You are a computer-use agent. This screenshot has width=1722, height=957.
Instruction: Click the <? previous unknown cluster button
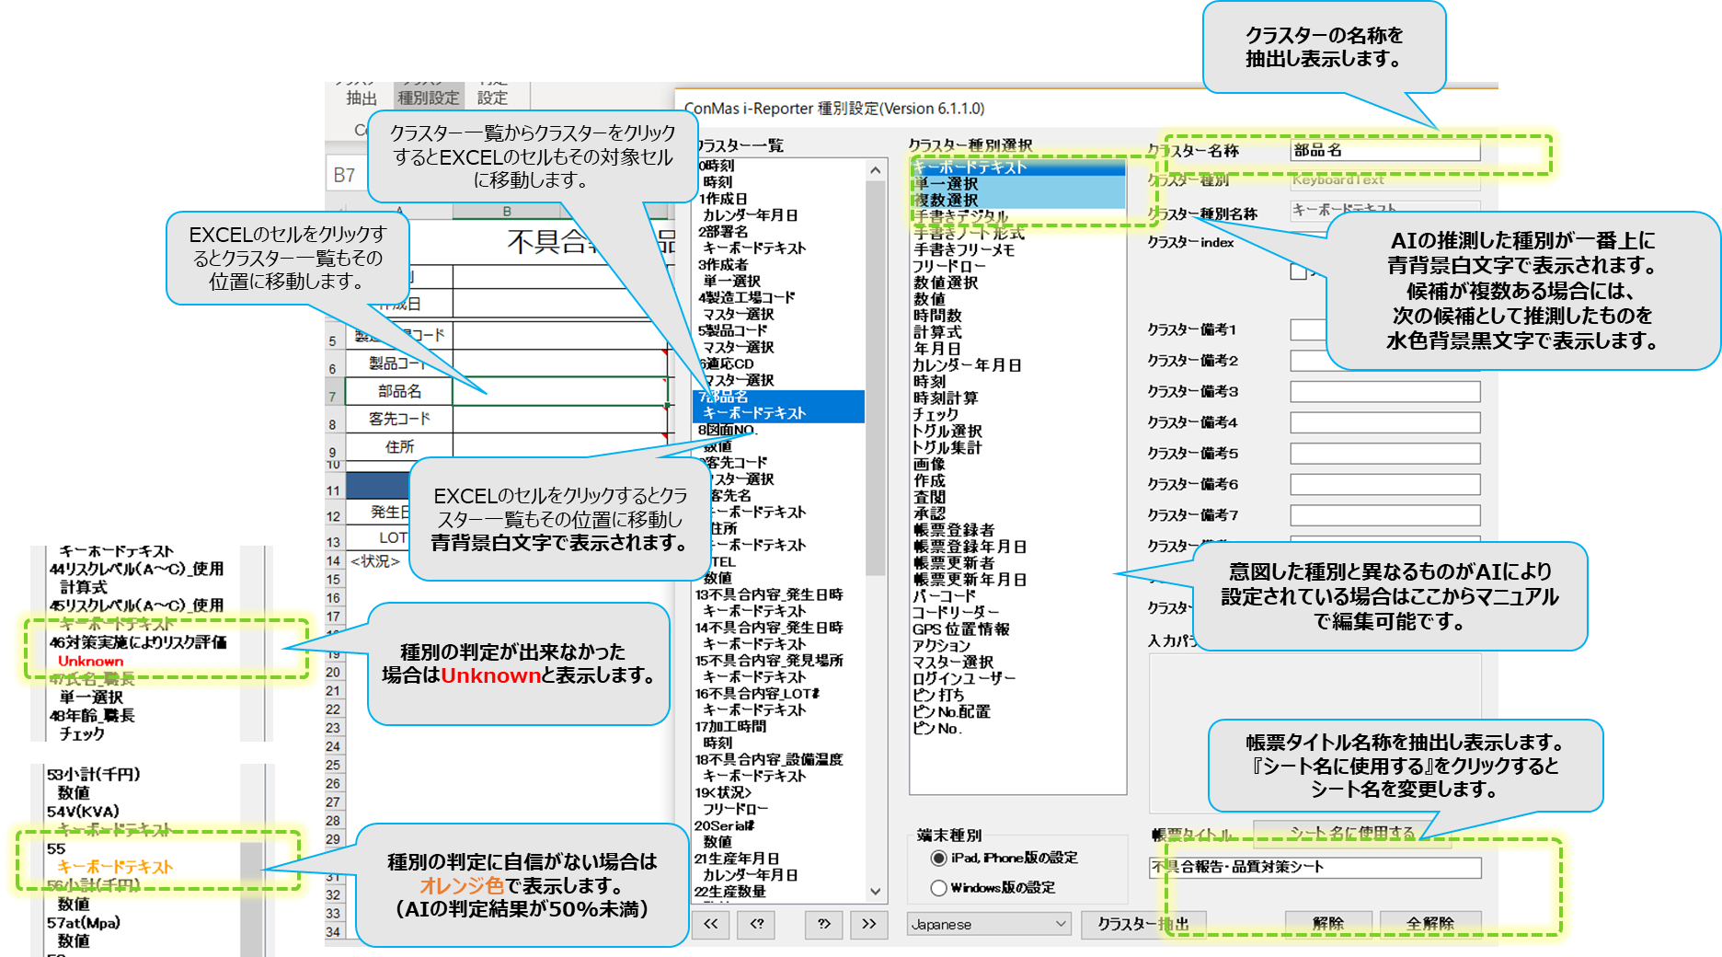tap(757, 924)
